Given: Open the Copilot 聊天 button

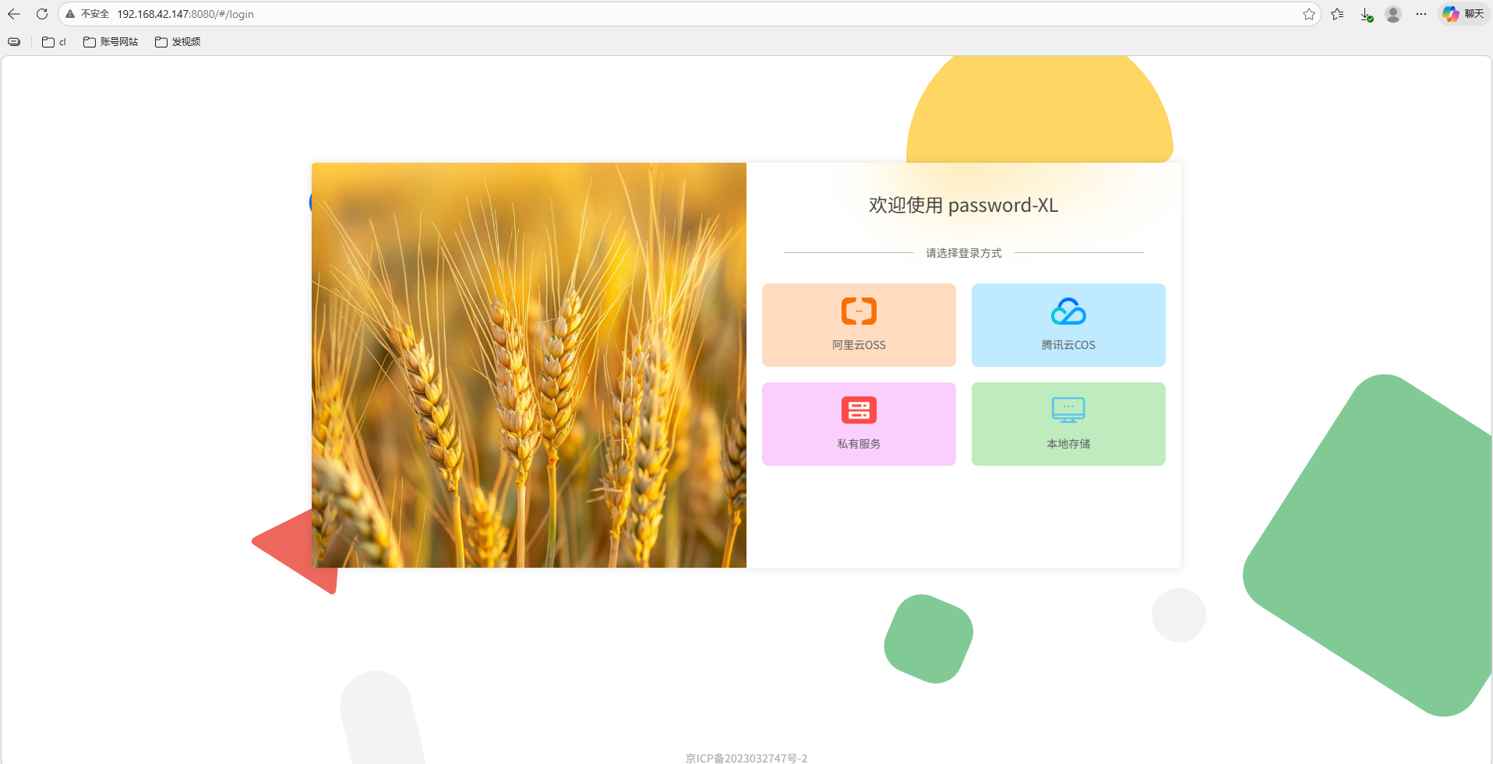Looking at the screenshot, I should (1463, 14).
